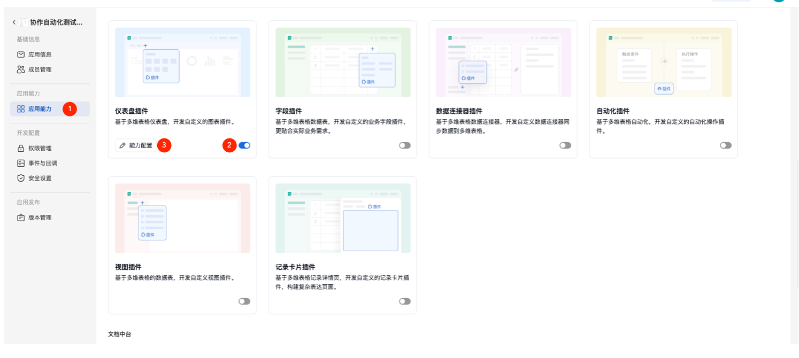The width and height of the screenshot is (799, 358).
Task: Click the 权限管理 lock icon
Action: [x=21, y=149]
